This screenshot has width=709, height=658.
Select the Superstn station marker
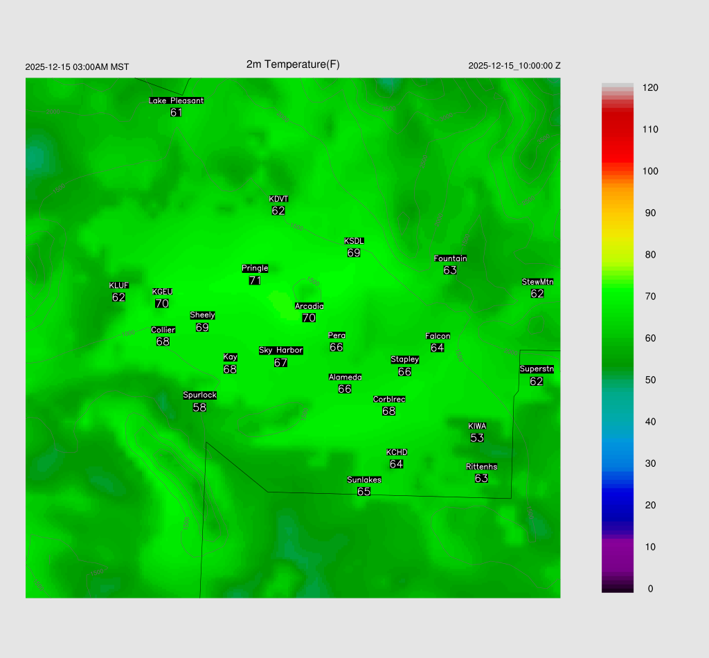click(537, 369)
